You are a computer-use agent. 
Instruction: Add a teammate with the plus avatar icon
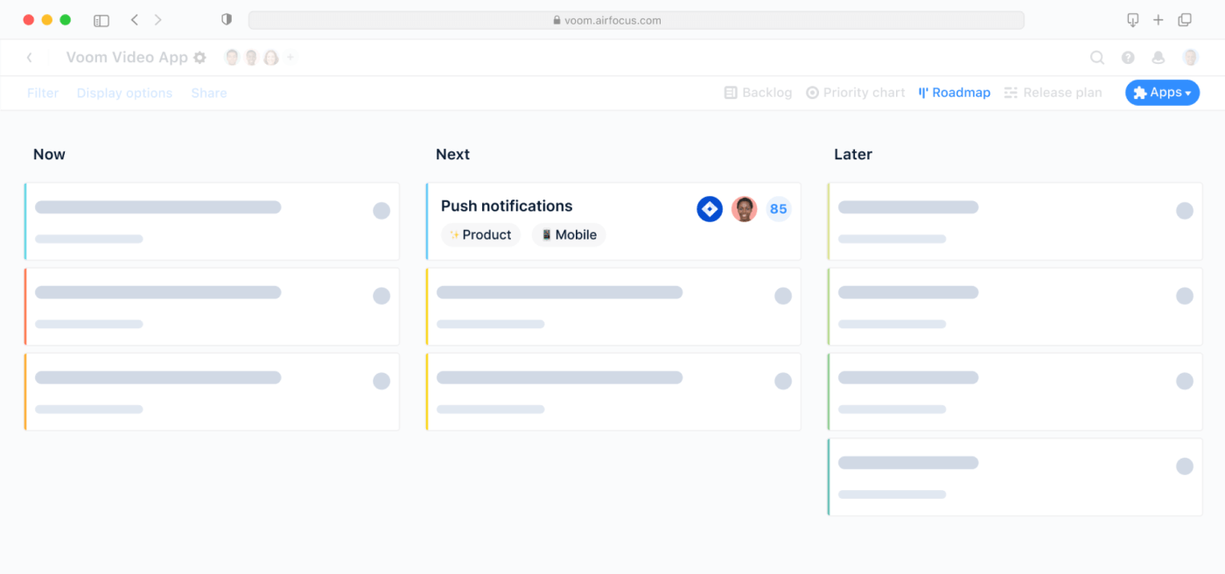coord(290,57)
